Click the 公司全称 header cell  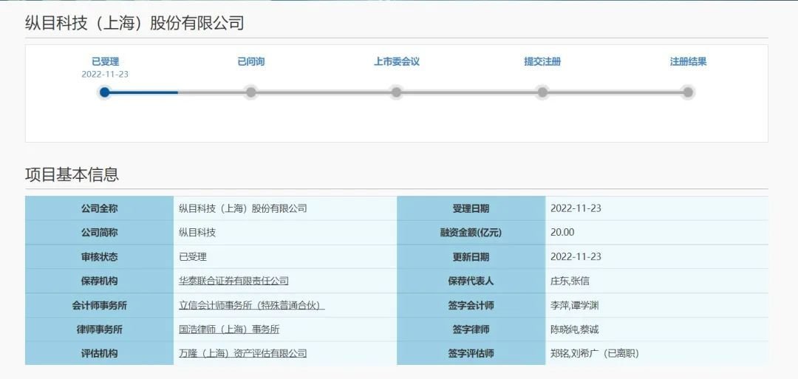(99, 208)
